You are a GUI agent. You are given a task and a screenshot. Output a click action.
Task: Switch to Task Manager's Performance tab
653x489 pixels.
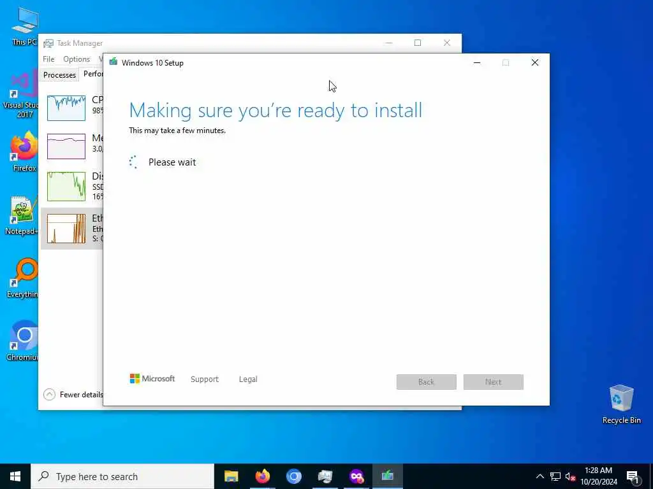point(93,74)
